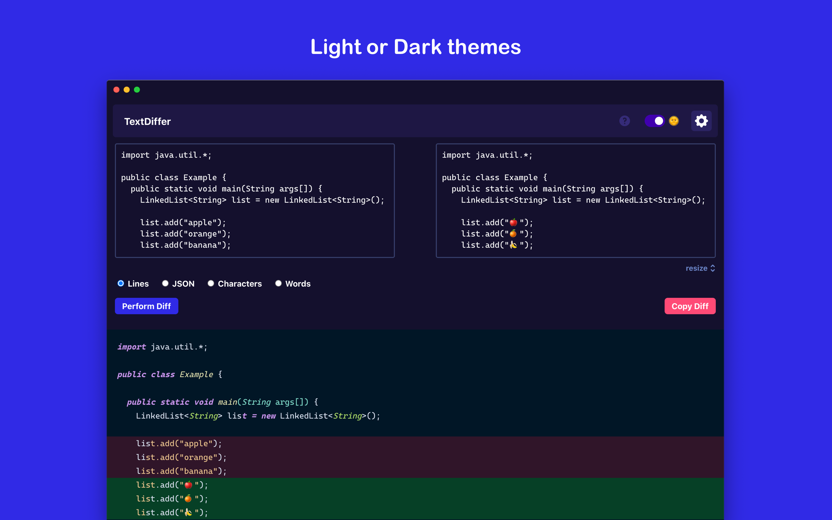Click the resize arrows control
Image resolution: width=832 pixels, height=520 pixels.
[713, 268]
